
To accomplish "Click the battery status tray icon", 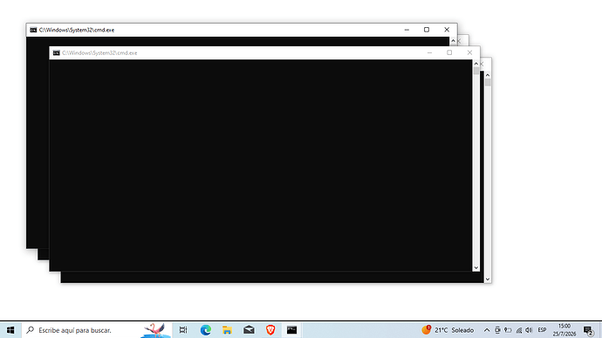I will [x=508, y=330].
